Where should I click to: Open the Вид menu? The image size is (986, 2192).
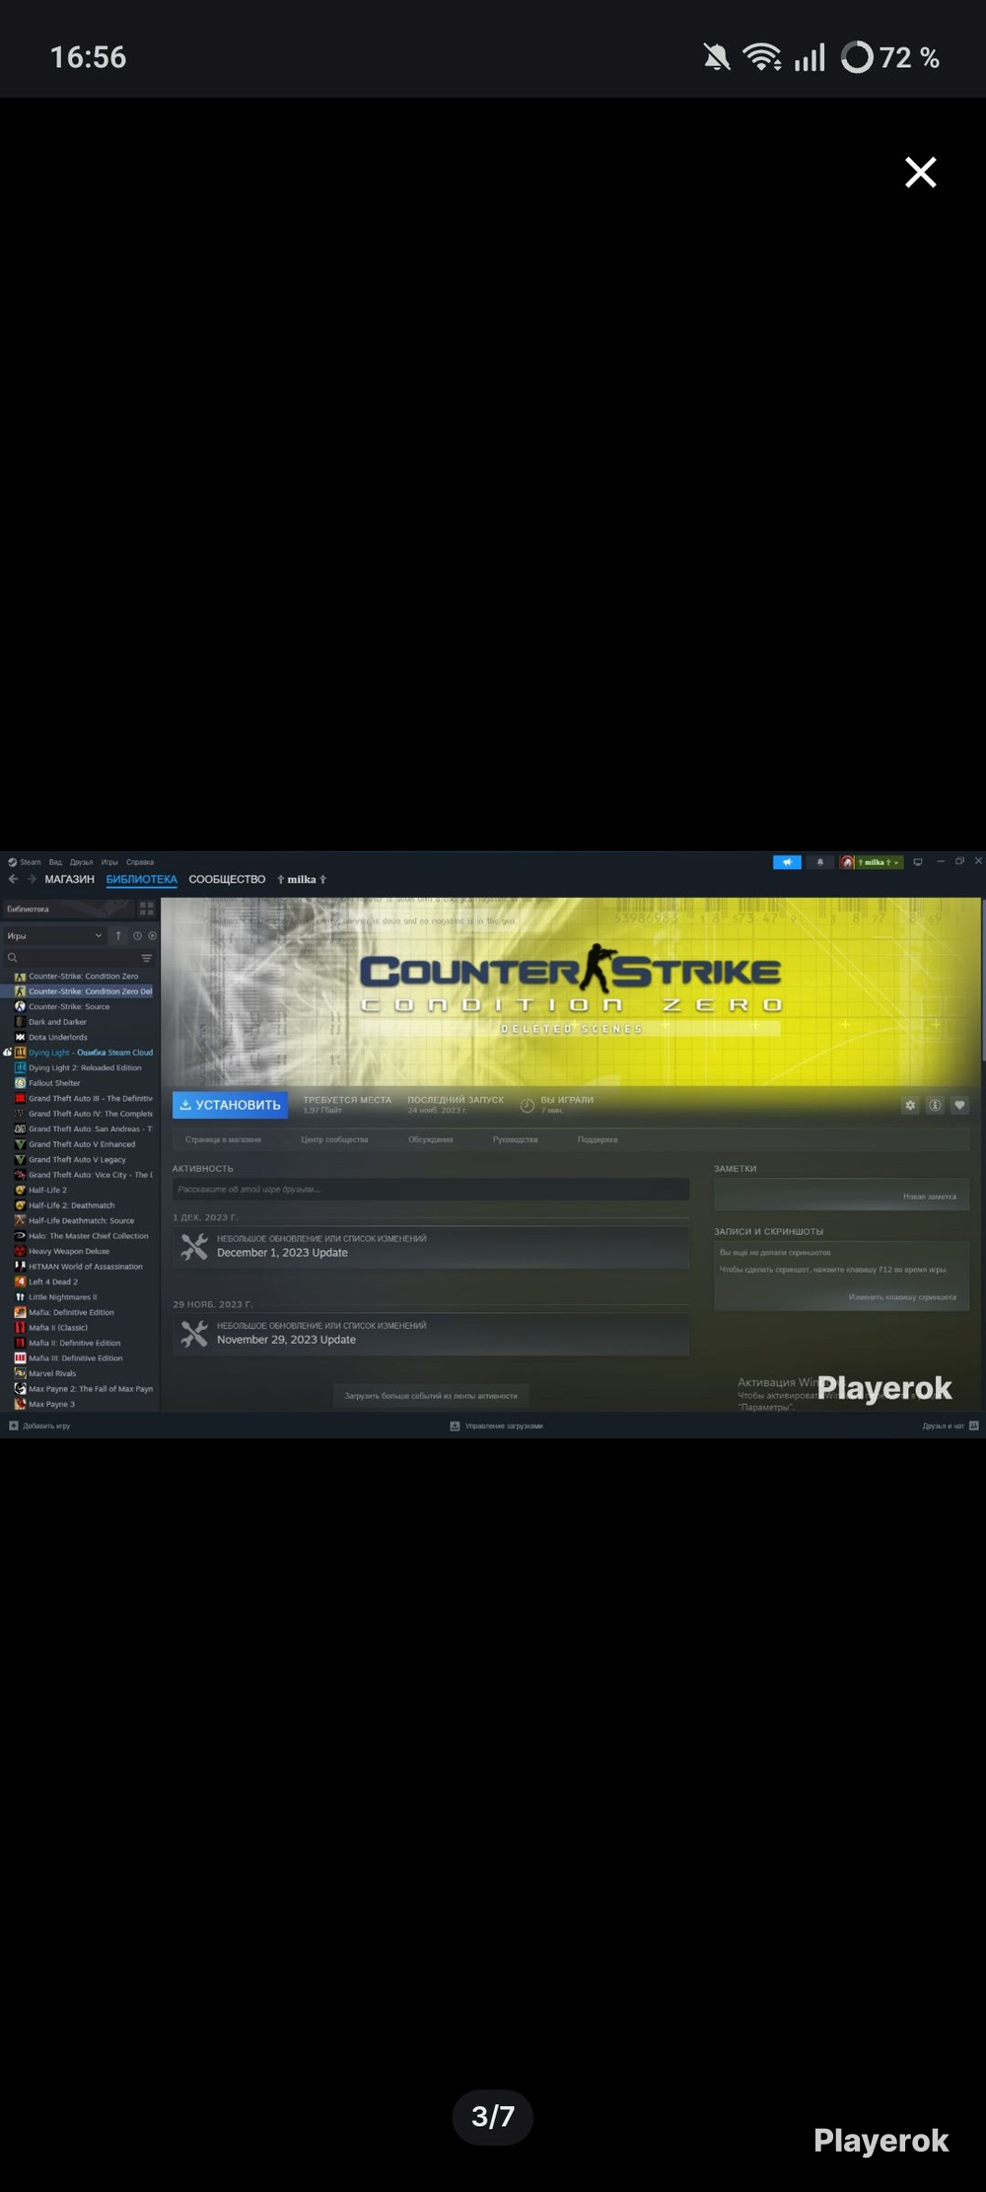(x=55, y=862)
